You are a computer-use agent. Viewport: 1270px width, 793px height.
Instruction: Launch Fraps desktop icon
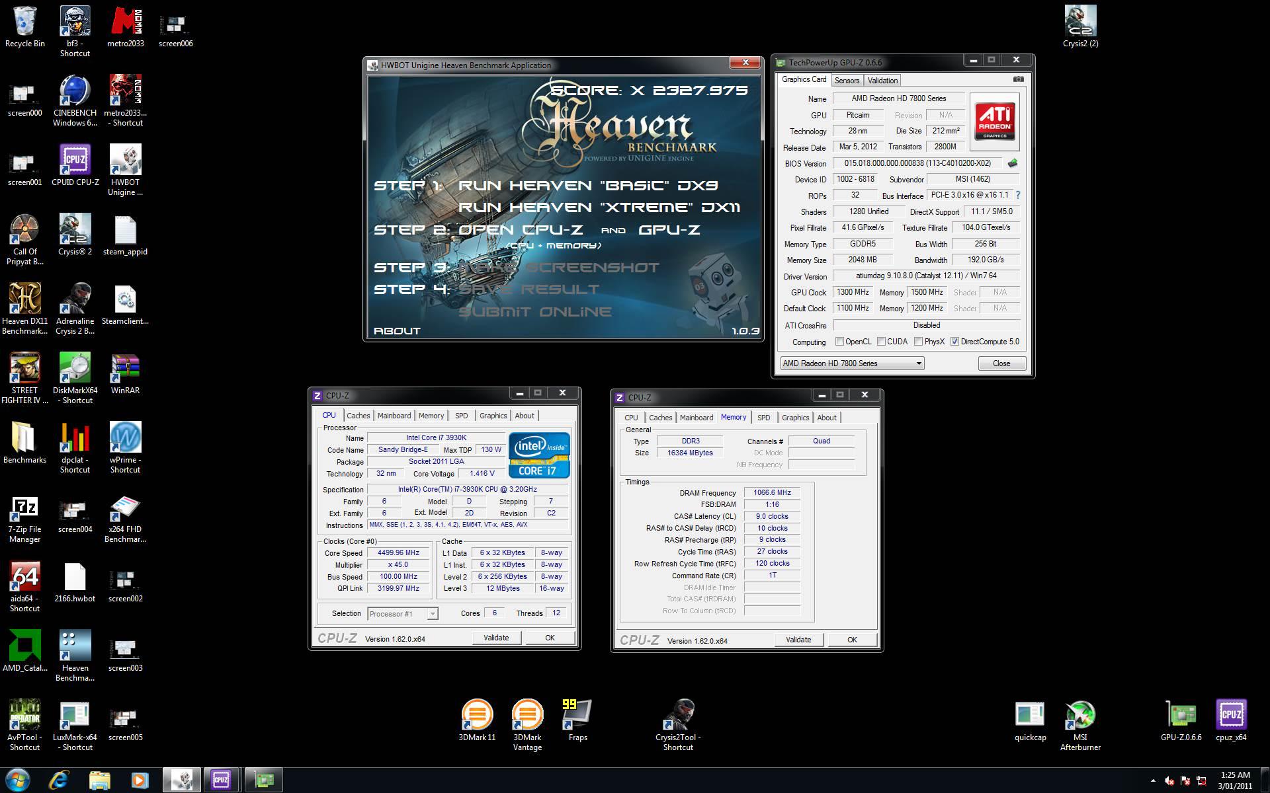577,720
